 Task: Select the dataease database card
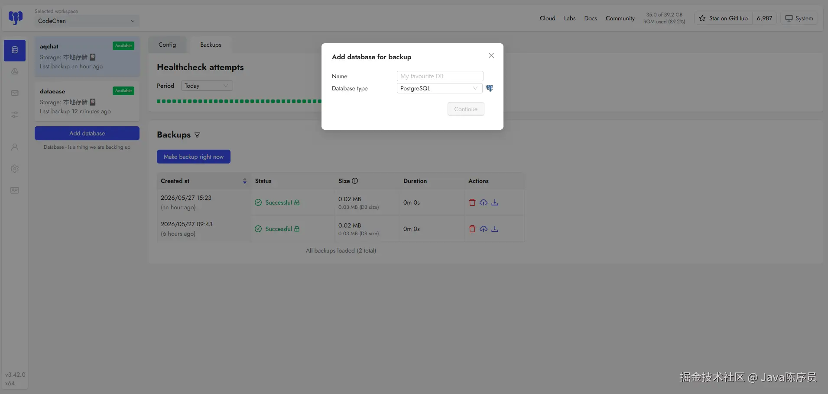tap(87, 102)
